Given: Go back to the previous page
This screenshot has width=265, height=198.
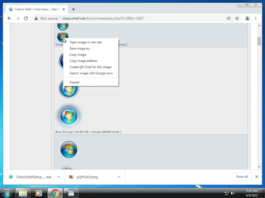Looking at the screenshot, I should [9, 18].
